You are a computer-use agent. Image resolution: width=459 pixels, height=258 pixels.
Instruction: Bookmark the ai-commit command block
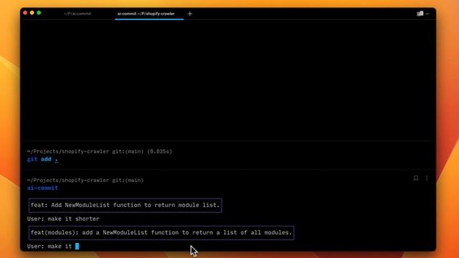click(x=416, y=178)
